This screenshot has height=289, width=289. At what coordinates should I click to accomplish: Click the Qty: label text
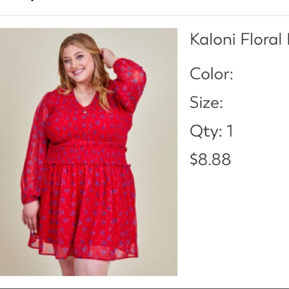206,132
